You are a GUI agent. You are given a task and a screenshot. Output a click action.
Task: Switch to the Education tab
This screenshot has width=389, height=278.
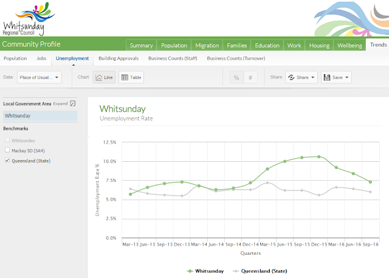(267, 45)
